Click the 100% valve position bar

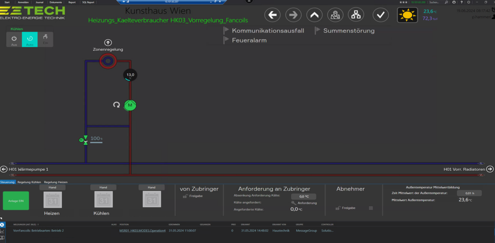(96, 143)
